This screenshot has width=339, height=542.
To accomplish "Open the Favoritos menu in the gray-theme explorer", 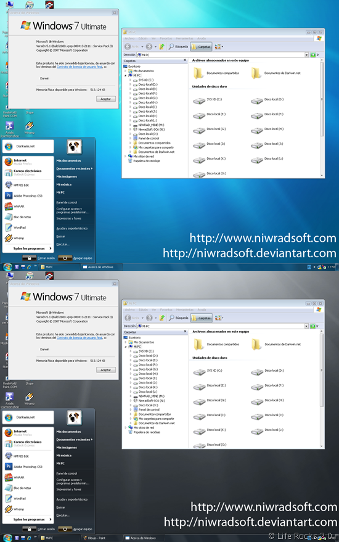I will (x=166, y=310).
